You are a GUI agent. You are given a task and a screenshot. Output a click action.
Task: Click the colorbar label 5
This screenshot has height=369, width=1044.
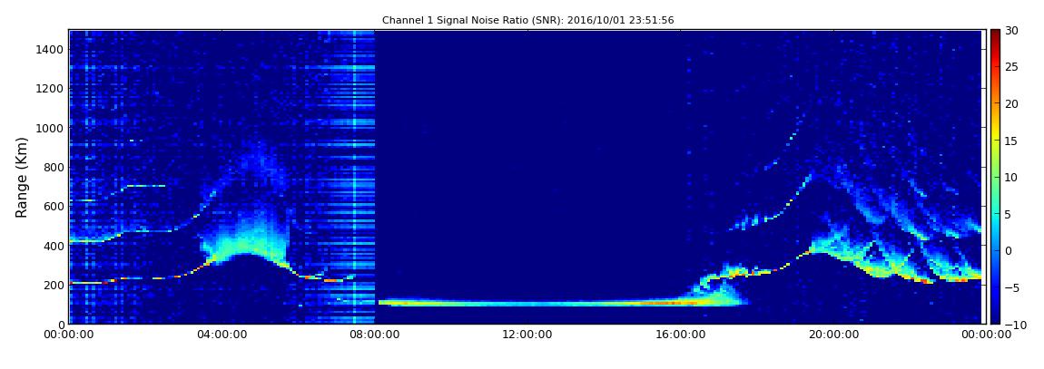[x=1009, y=214]
